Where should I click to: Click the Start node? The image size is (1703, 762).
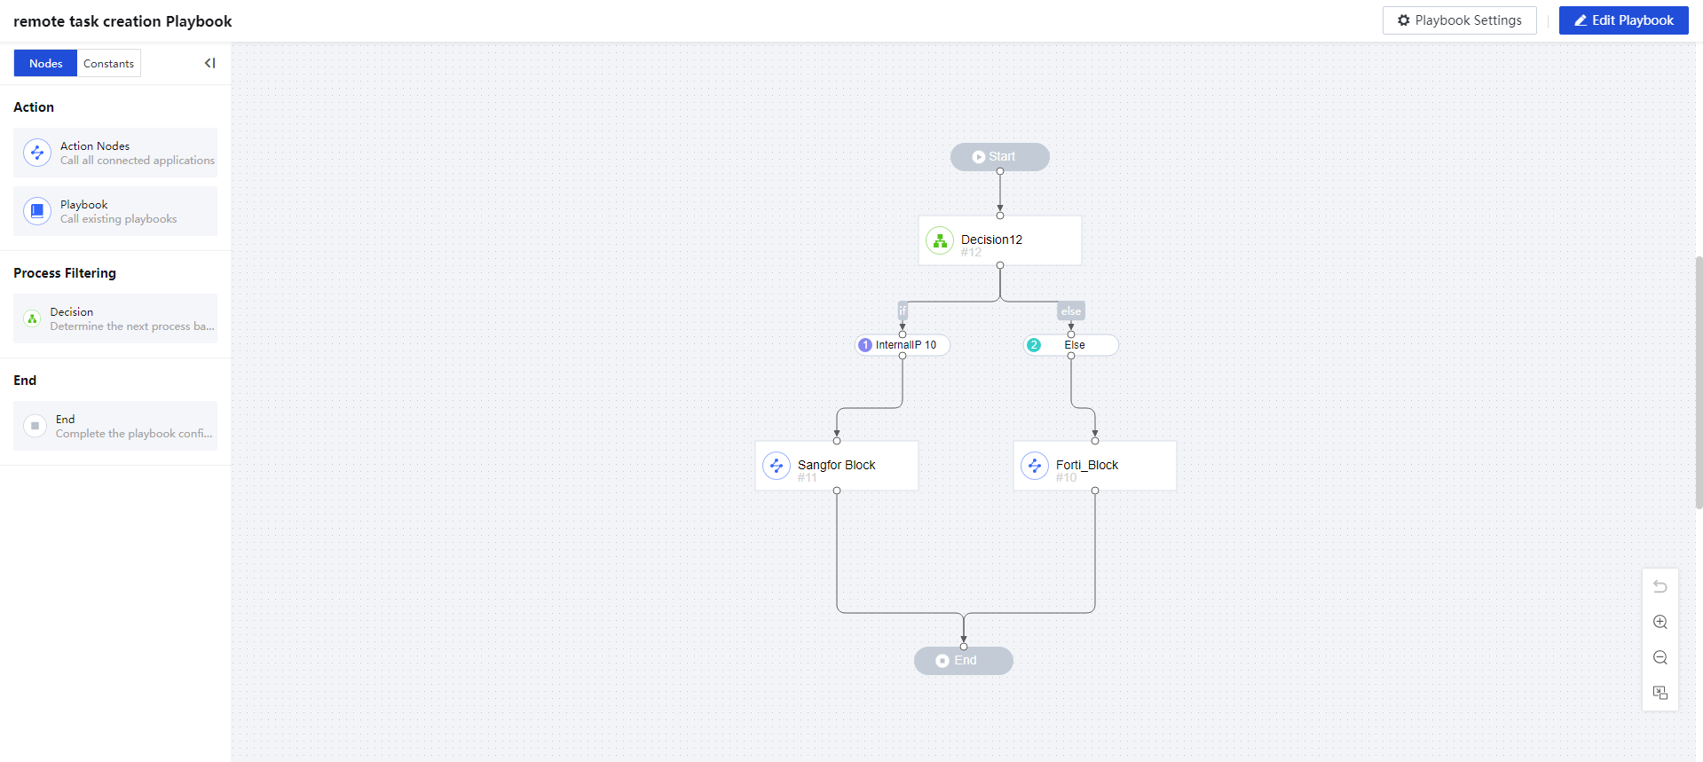[x=999, y=157]
